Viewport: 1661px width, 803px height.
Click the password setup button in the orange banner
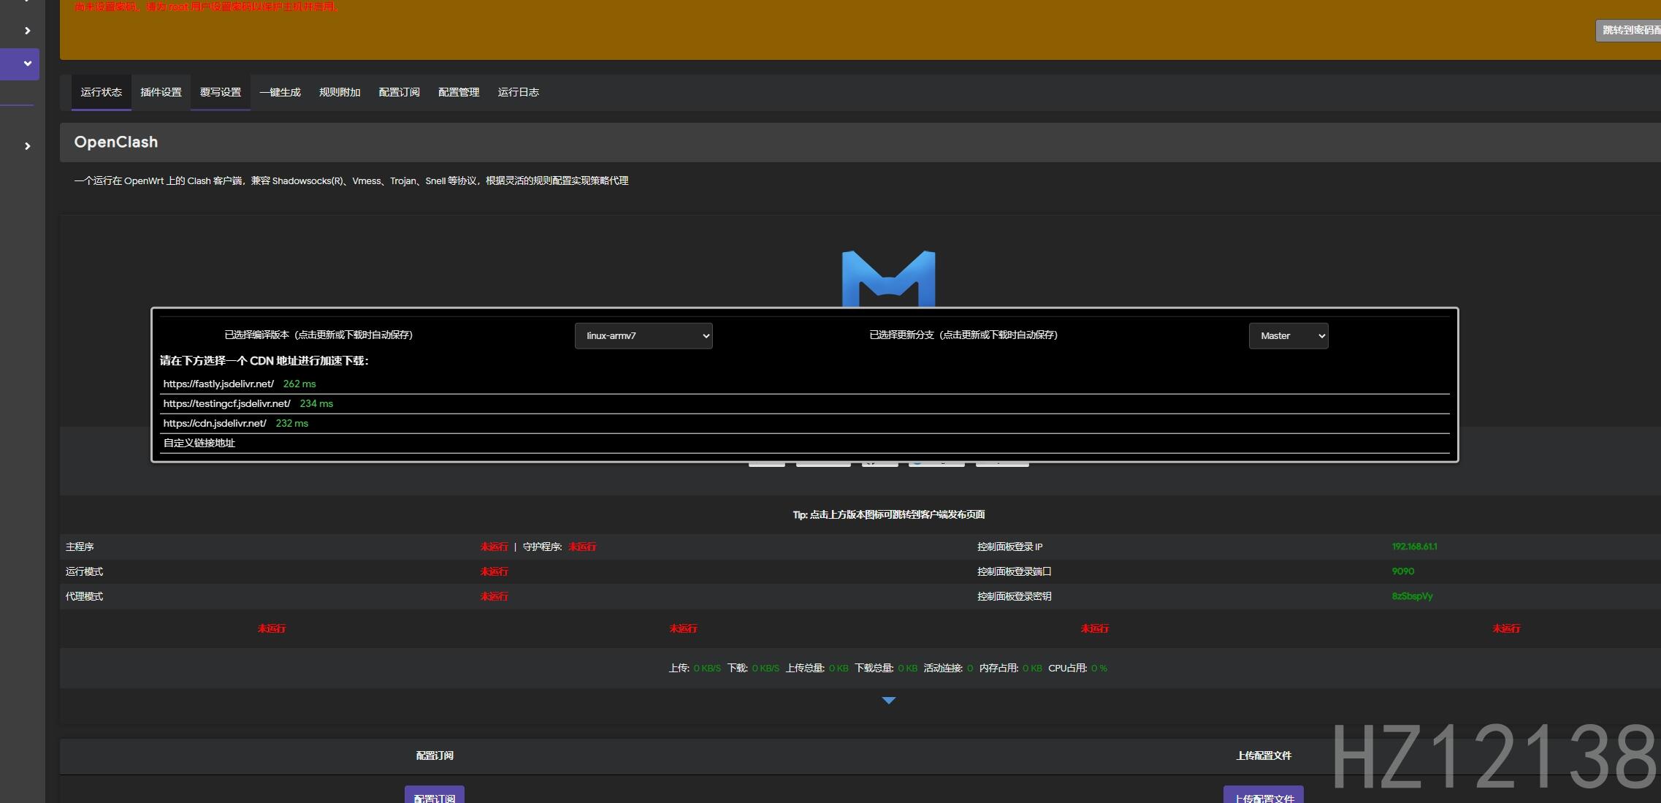pyautogui.click(x=1628, y=30)
